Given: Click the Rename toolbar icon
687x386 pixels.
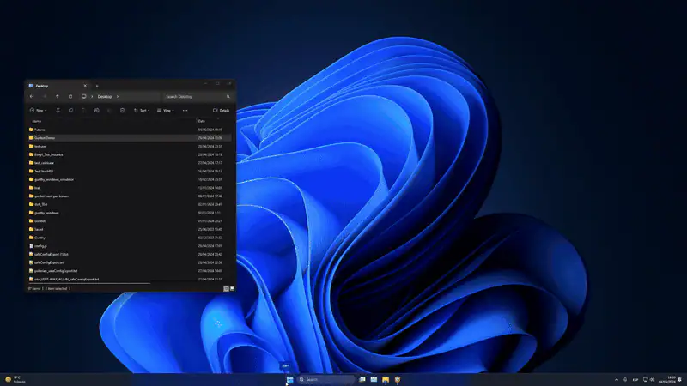Looking at the screenshot, I should click(96, 111).
